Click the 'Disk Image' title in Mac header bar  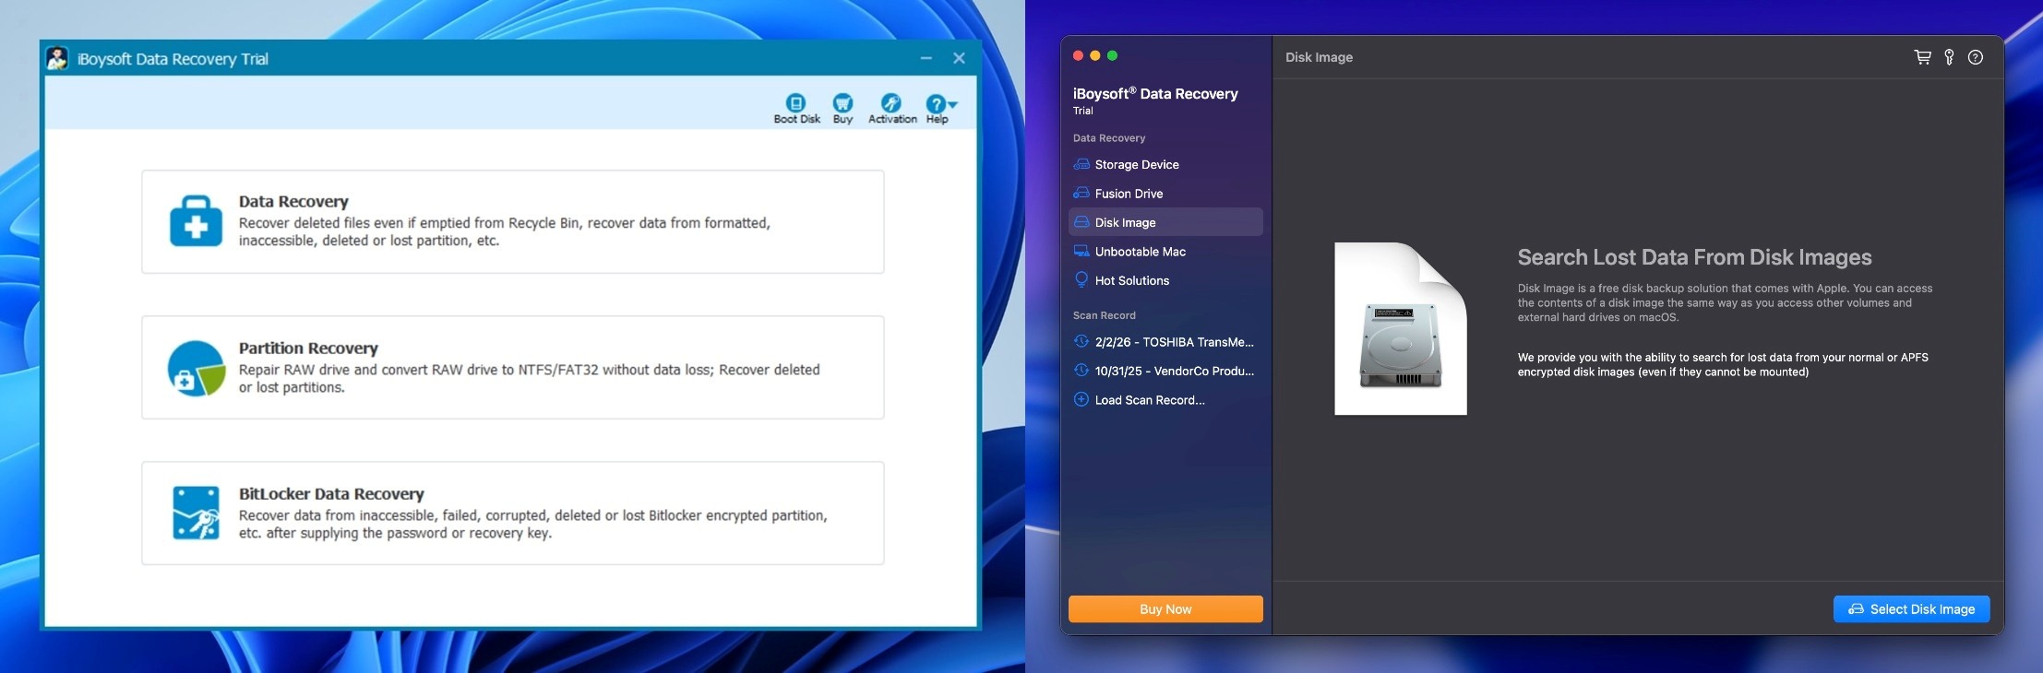(1319, 57)
